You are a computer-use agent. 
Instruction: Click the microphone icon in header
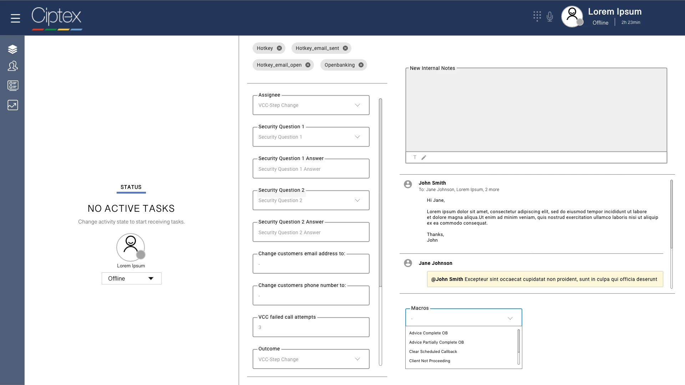pos(550,16)
